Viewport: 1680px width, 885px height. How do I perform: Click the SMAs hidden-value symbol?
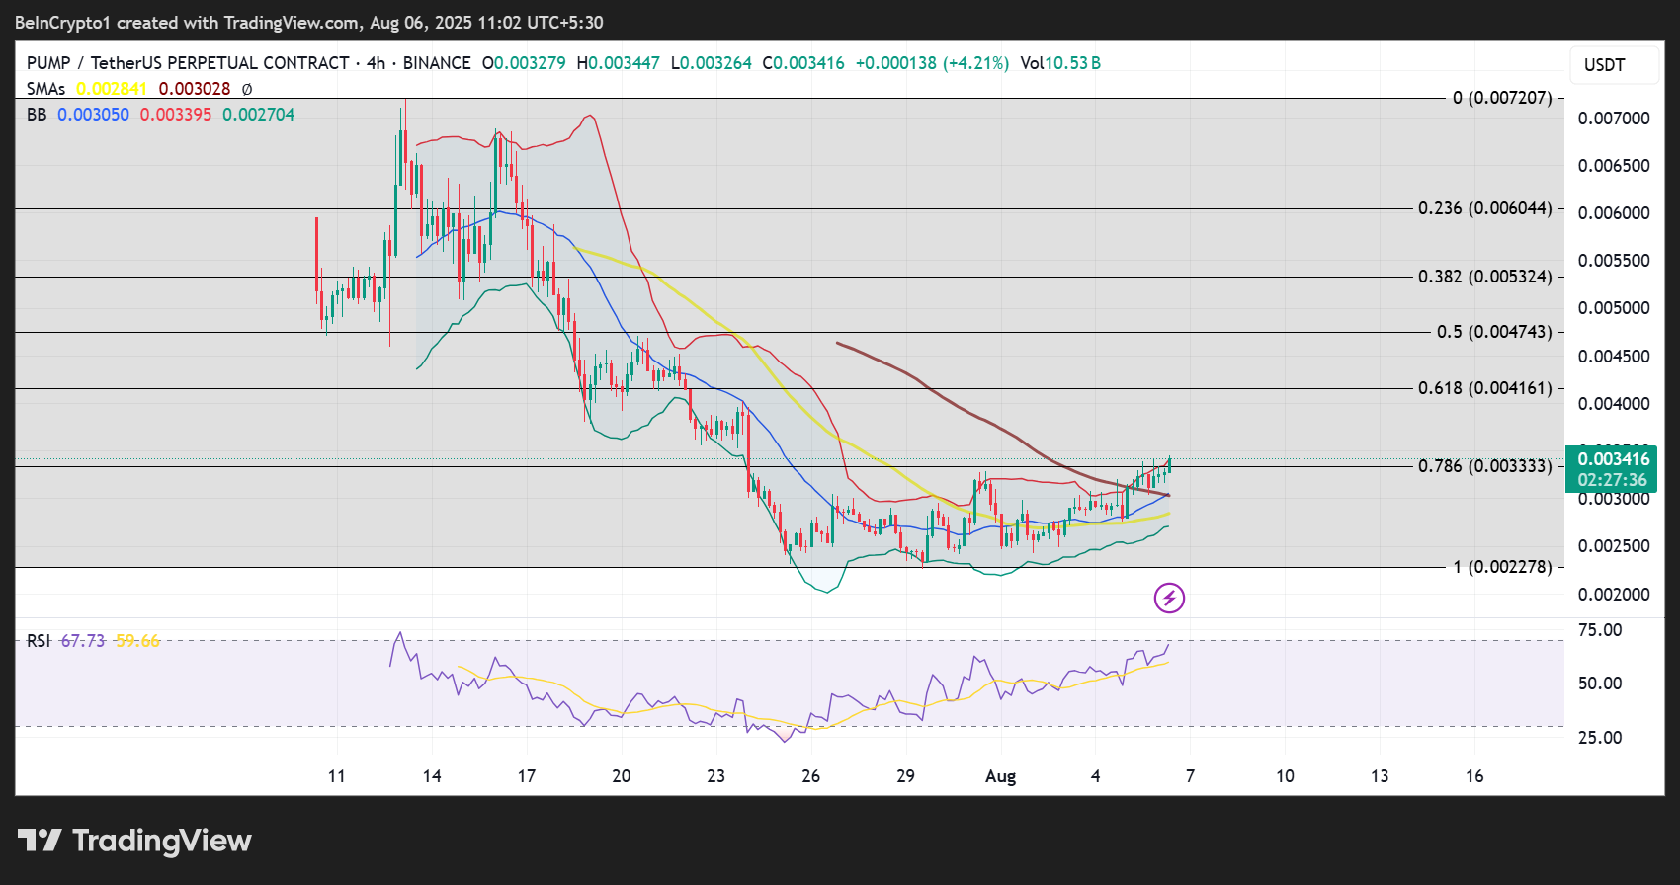click(247, 89)
